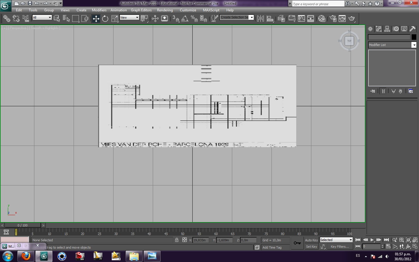Expand the Create Selection Set dropdown
419x262 pixels.
[252, 17]
